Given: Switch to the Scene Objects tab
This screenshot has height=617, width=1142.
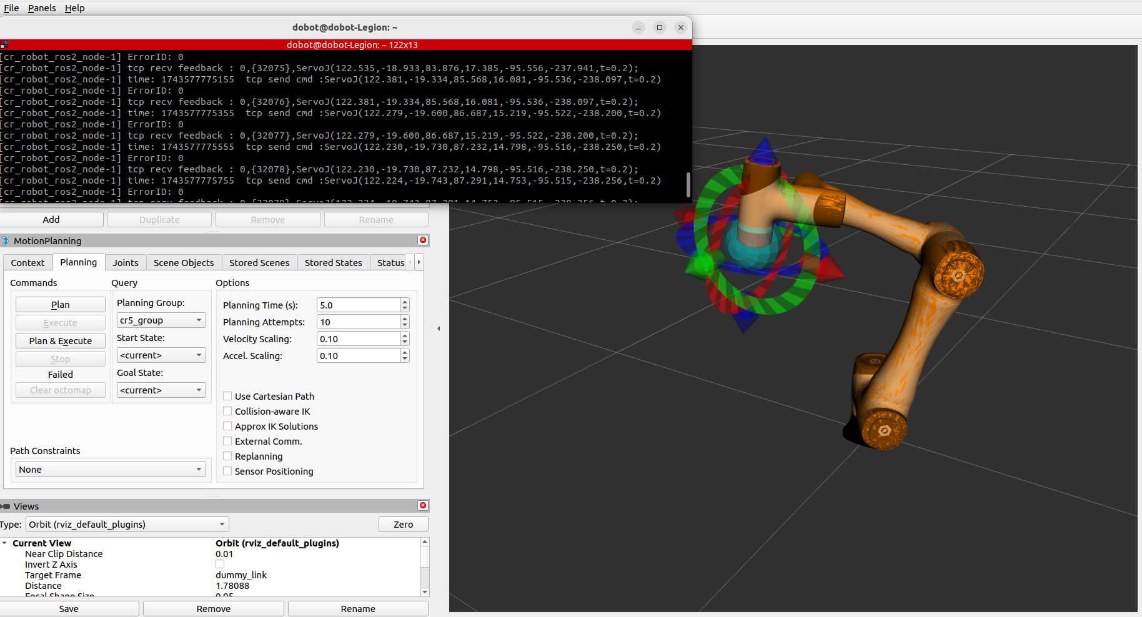Looking at the screenshot, I should click(x=184, y=263).
